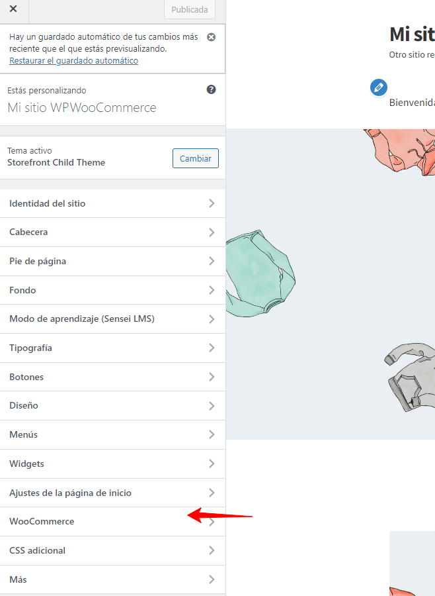
Task: Click the blue pencil edit shortcut
Action: click(378, 88)
